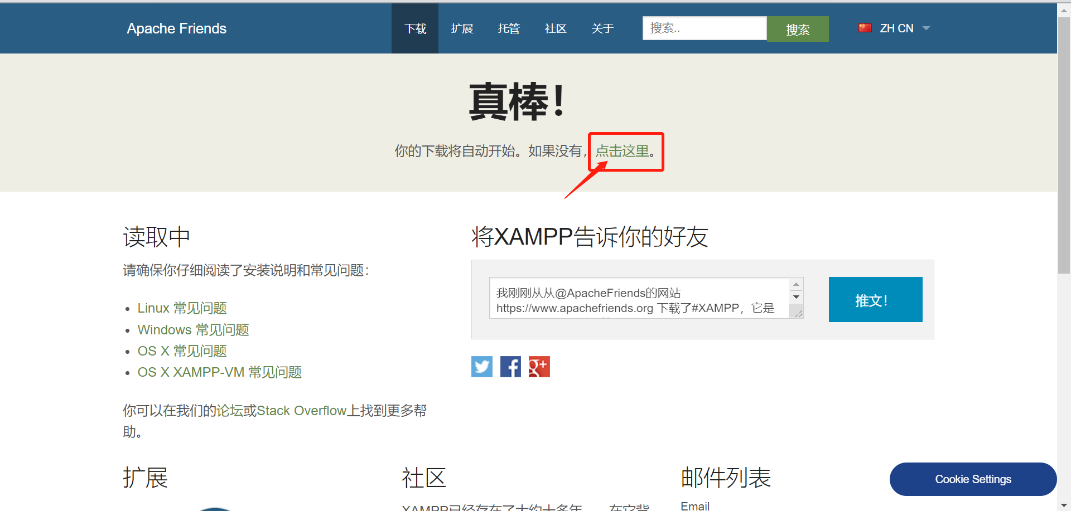
Task: Open the Windows 常见问题 link
Action: [192, 329]
